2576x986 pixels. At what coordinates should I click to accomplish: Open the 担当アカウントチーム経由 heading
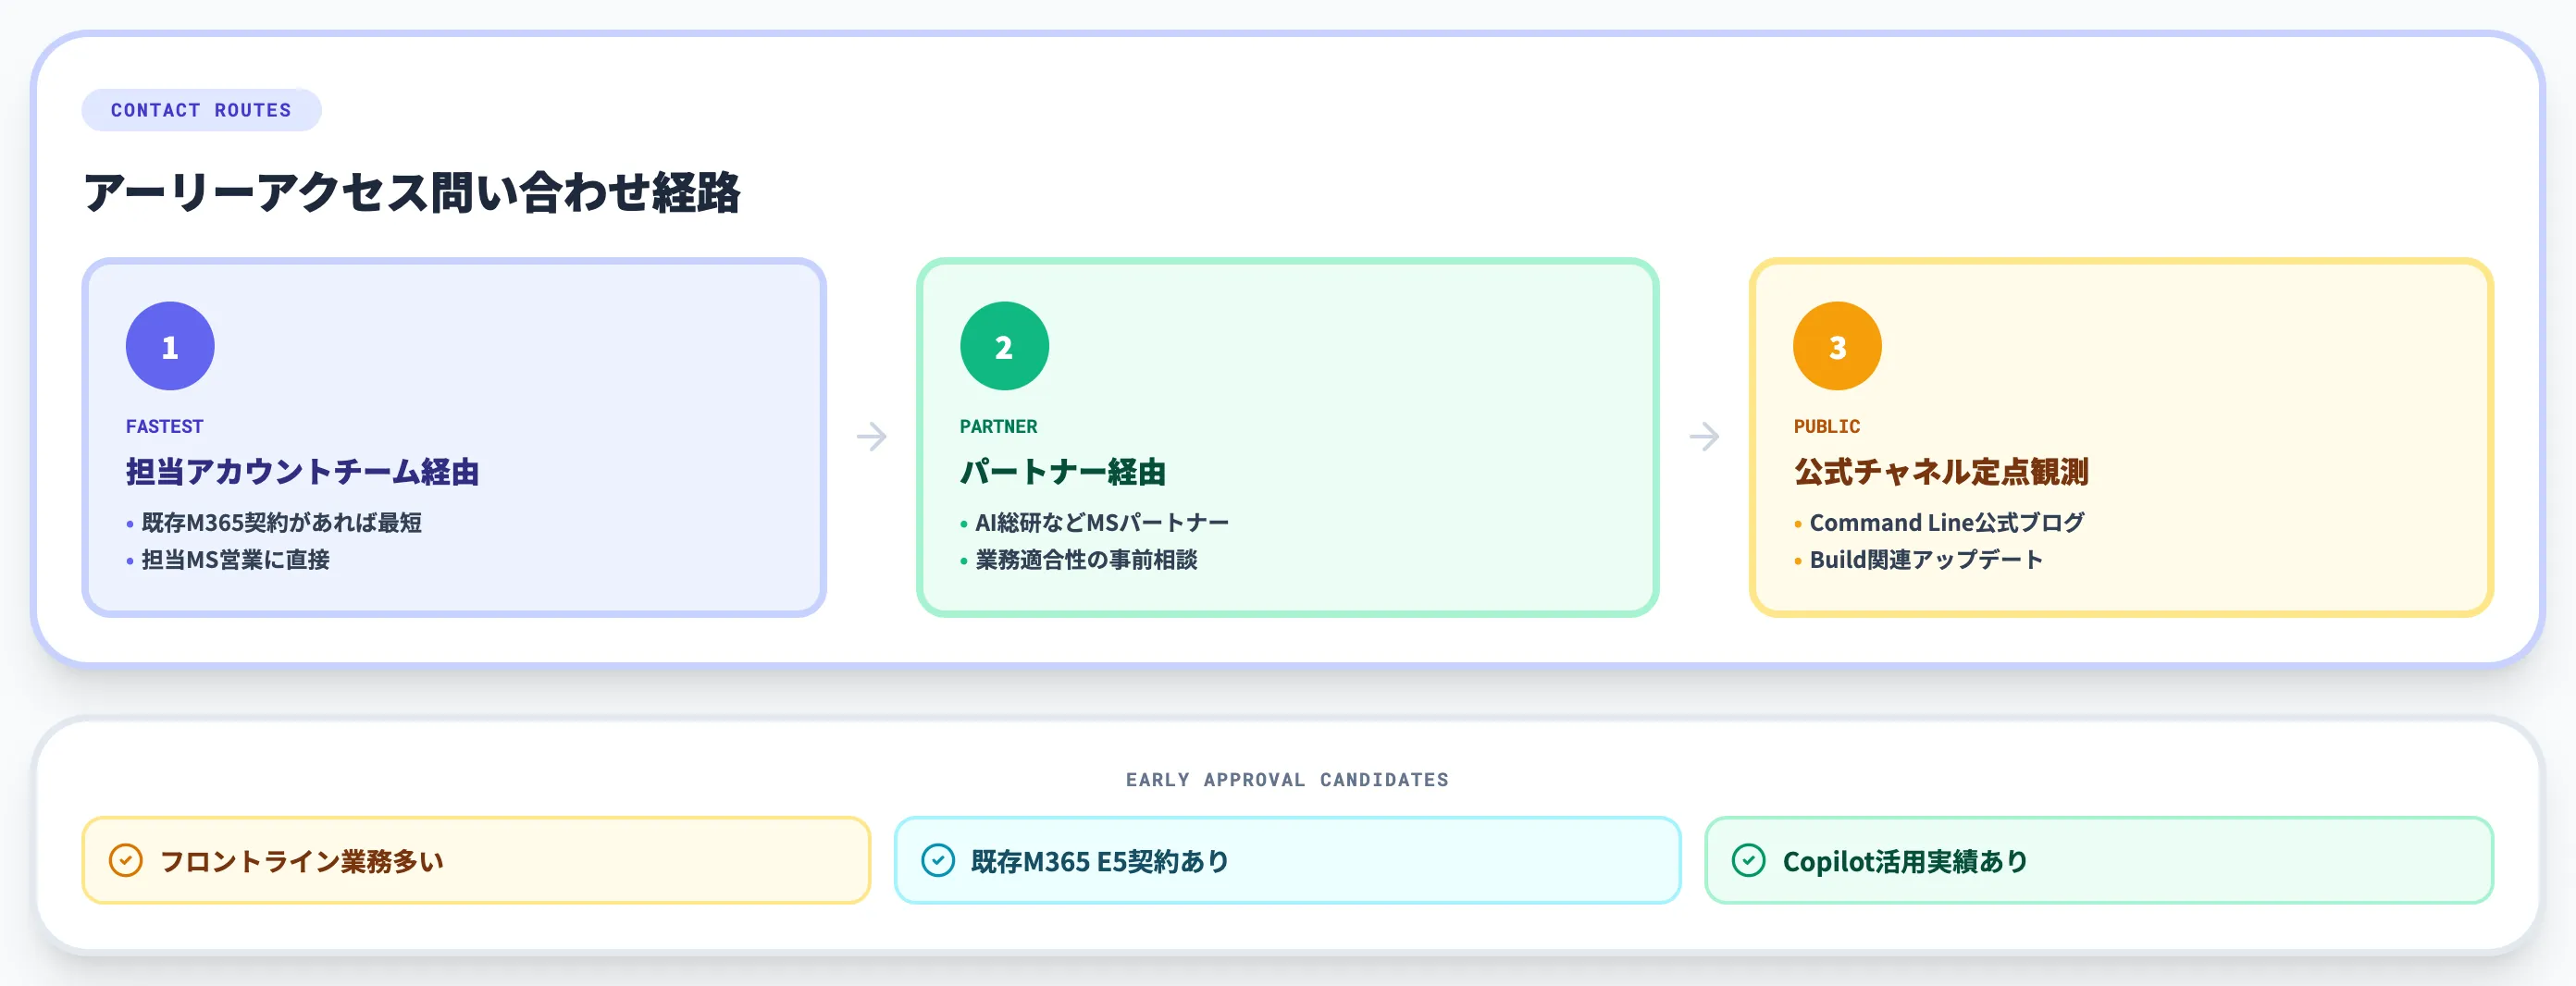[x=303, y=472]
